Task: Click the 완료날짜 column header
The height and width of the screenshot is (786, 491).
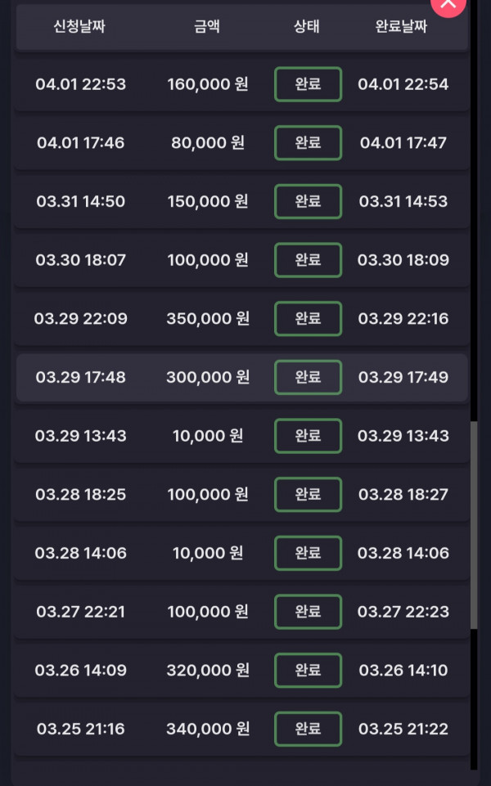Action: tap(401, 26)
